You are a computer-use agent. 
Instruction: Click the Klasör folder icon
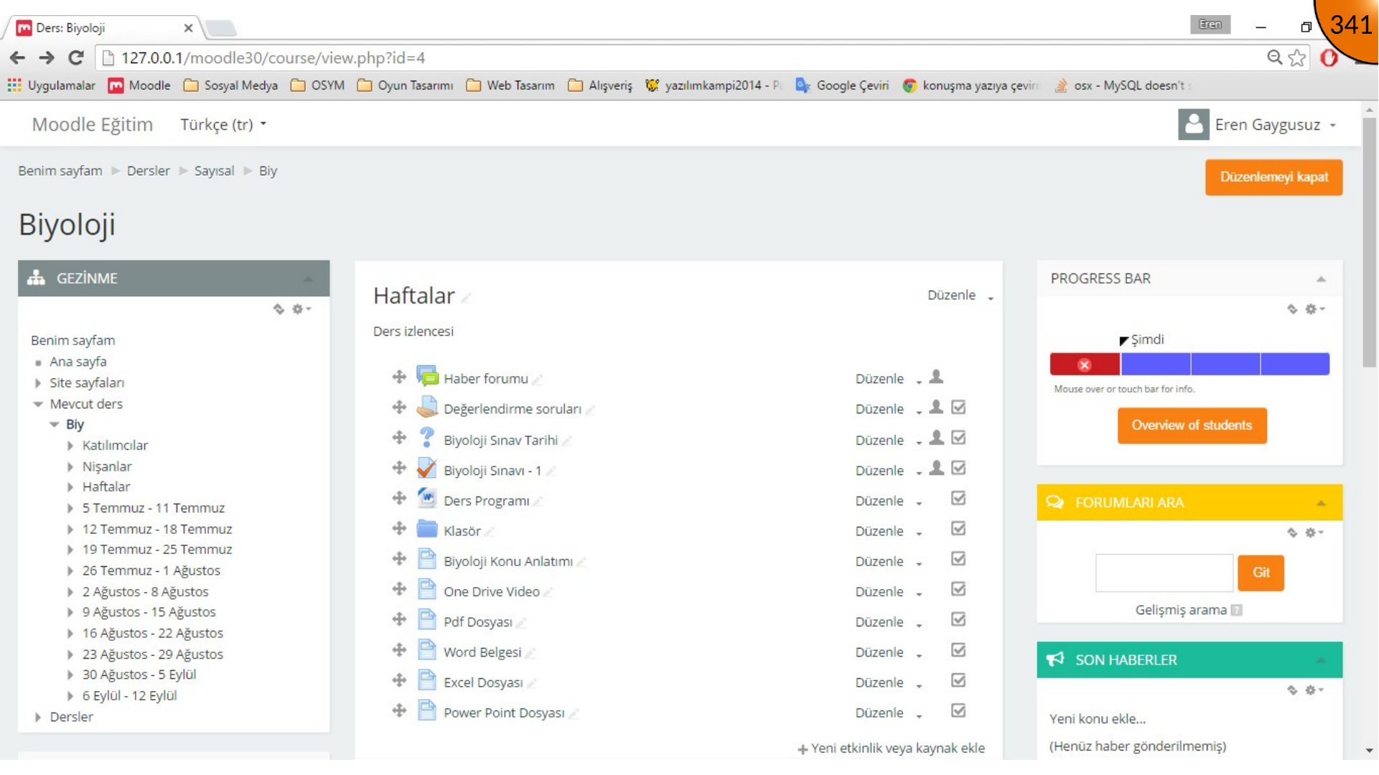pos(427,529)
